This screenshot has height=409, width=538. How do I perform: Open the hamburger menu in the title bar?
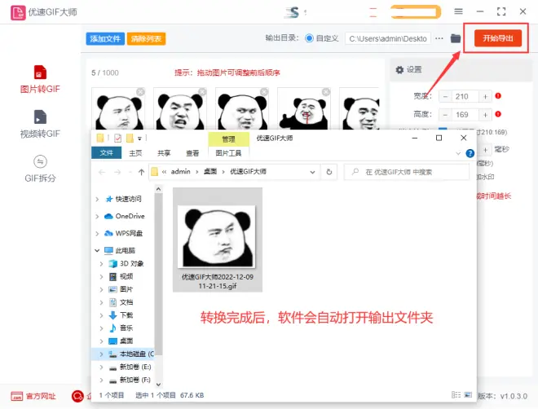(458, 11)
